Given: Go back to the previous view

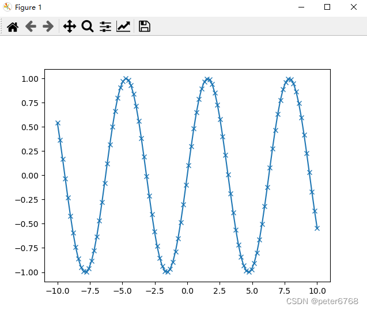Looking at the screenshot, I should coord(31,26).
